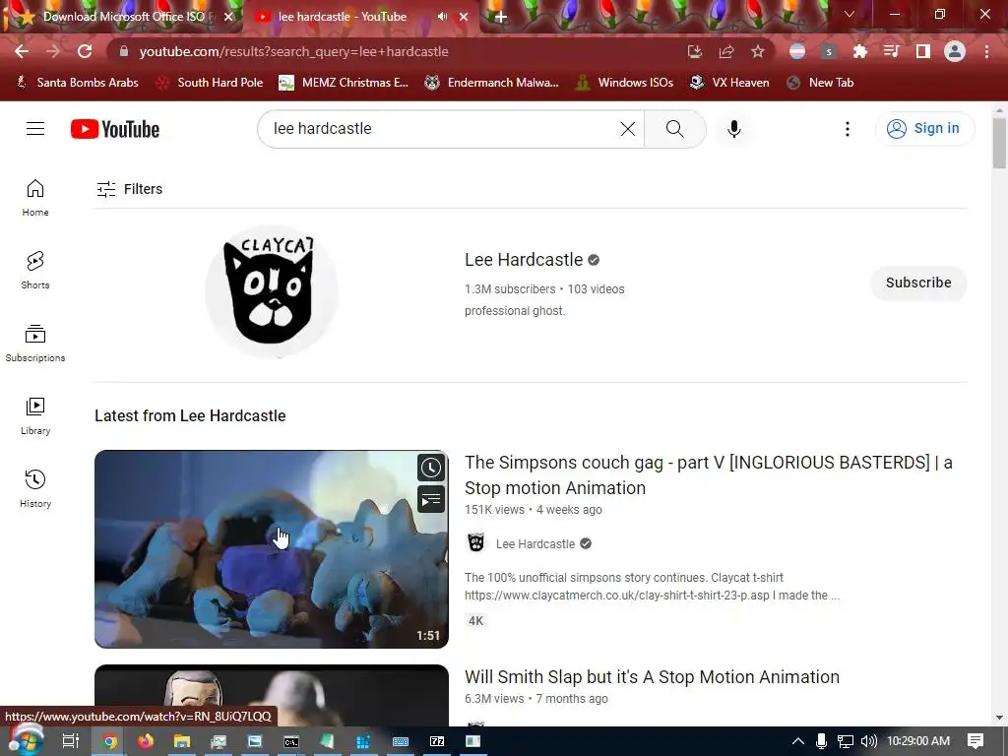Open Library in the sidebar
1008x756 pixels.
point(35,416)
